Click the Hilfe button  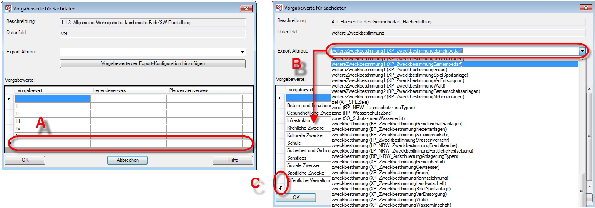coord(233,160)
